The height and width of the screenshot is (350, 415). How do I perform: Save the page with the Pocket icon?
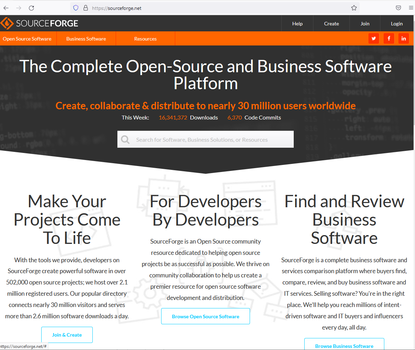pyautogui.click(x=398, y=7)
